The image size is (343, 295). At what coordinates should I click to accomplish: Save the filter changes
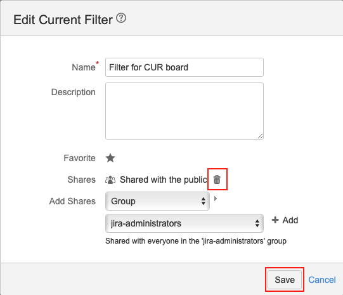[285, 280]
